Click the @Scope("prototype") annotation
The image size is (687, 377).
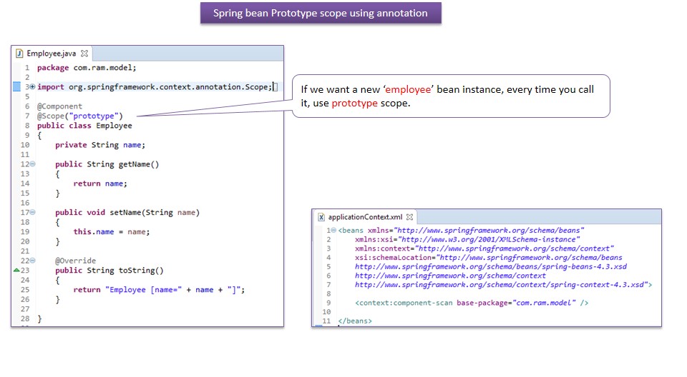point(79,116)
